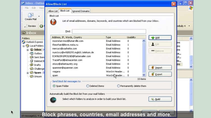Click into the Find input field
Screen dimensions: 211x118
[x=109, y=31]
